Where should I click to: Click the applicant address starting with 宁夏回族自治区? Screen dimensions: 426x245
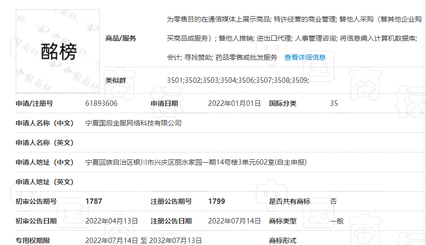click(196, 162)
